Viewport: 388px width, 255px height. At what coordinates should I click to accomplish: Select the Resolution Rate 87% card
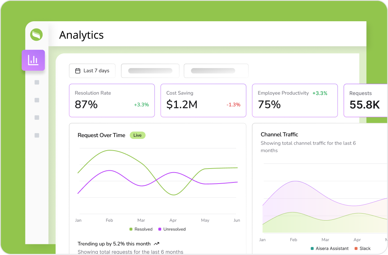point(112,100)
